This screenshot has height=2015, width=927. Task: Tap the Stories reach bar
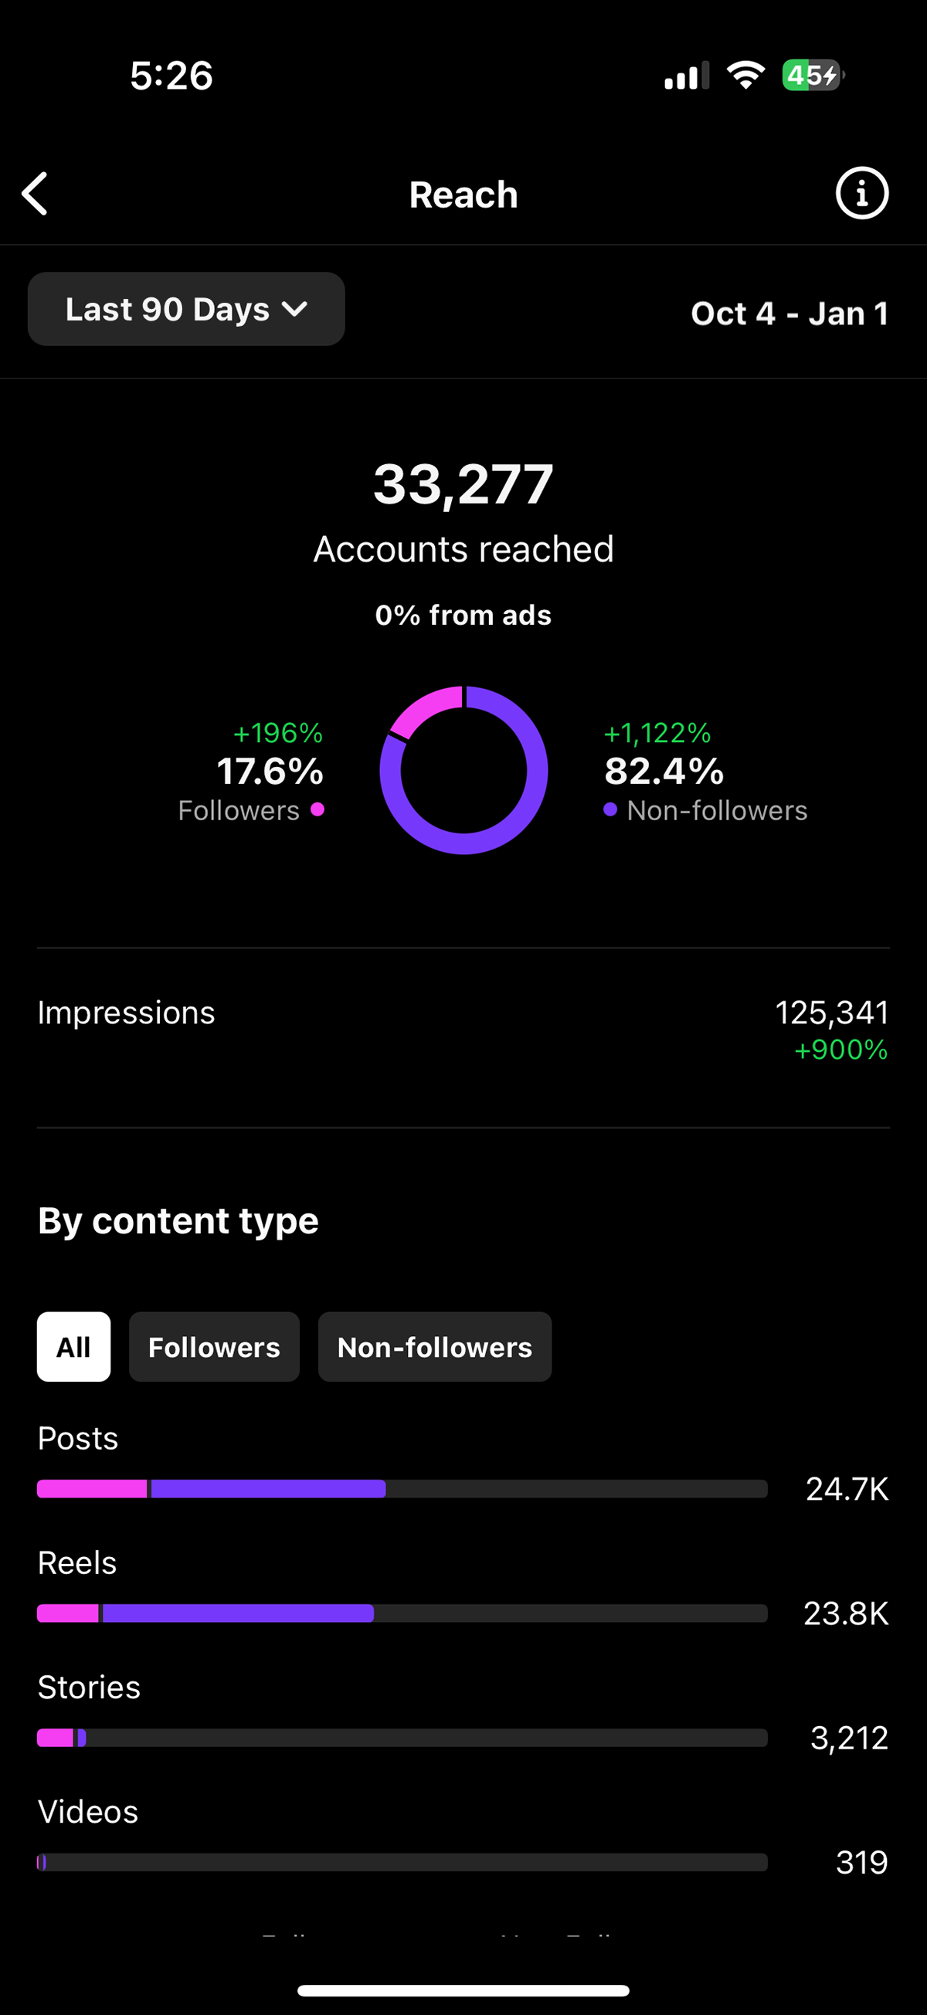(x=401, y=1737)
